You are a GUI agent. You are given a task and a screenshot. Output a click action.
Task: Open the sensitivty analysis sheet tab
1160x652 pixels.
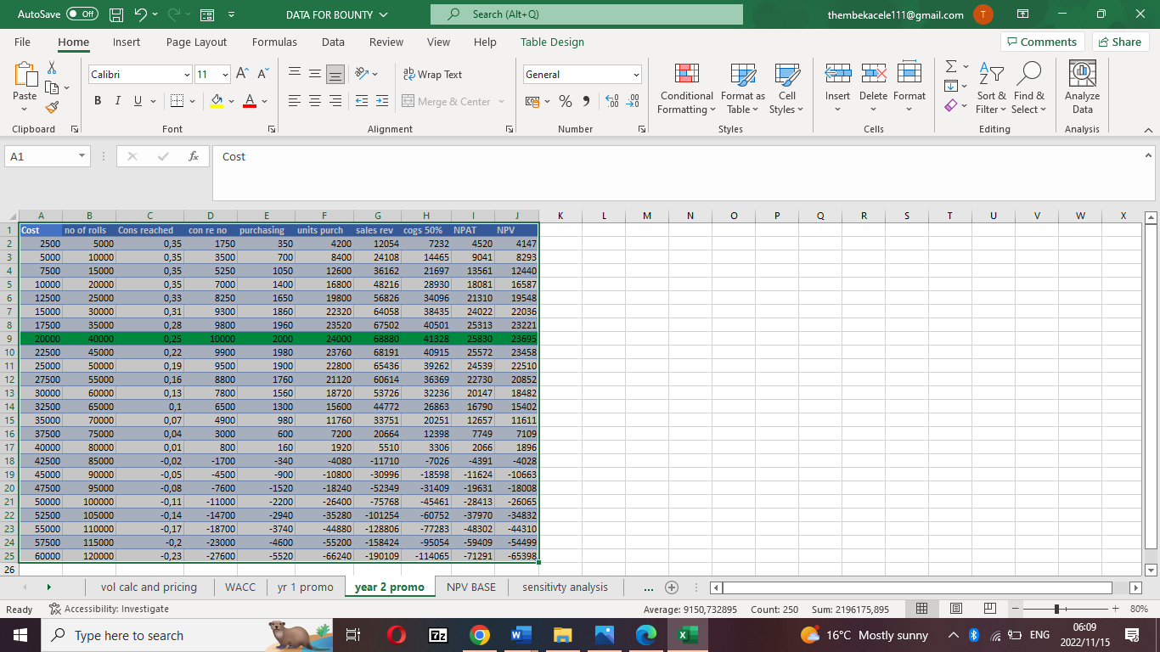pyautogui.click(x=565, y=587)
